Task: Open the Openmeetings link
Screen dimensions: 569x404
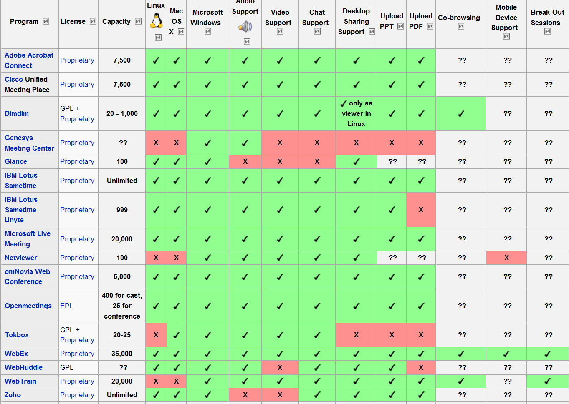Action: [28, 306]
